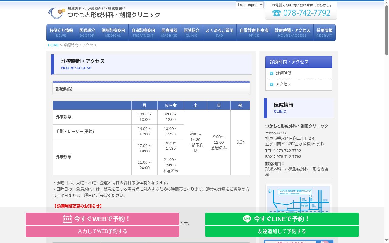Viewport: 389px width, 243px height.
Task: Open the 医院紹介 CLINIC menu
Action: (191, 33)
